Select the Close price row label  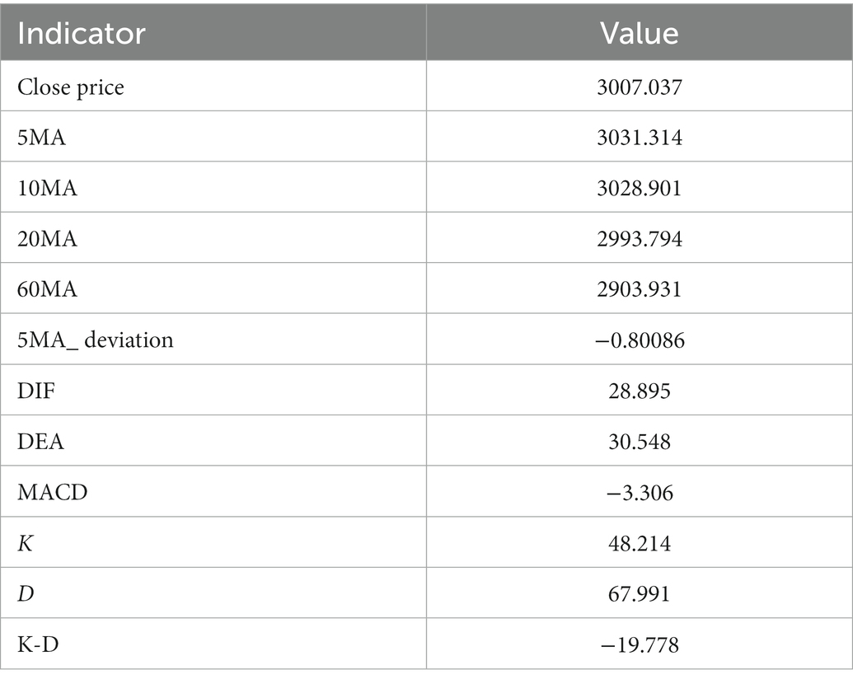coord(71,87)
